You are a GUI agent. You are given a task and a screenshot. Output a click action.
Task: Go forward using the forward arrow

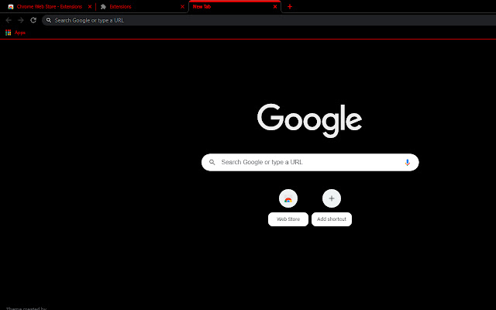21,20
